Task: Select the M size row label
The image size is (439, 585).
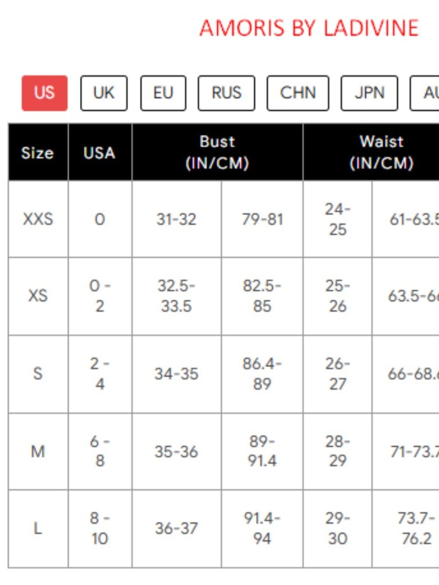Action: coord(38,452)
